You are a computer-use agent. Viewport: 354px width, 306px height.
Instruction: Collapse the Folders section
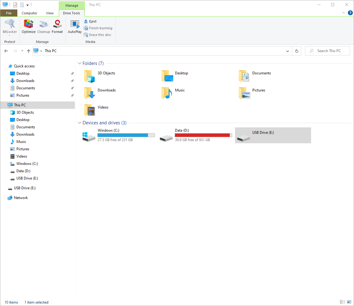click(x=79, y=63)
